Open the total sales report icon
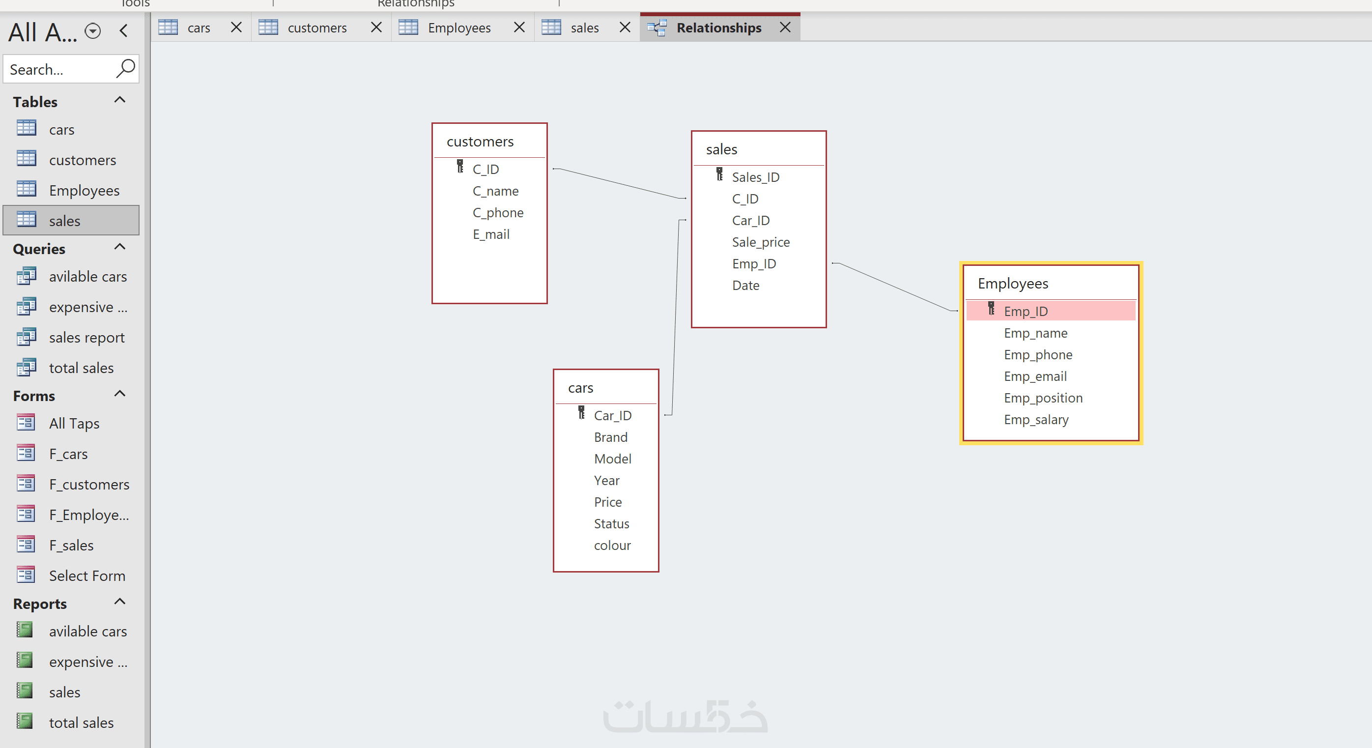1372x748 pixels. (25, 721)
